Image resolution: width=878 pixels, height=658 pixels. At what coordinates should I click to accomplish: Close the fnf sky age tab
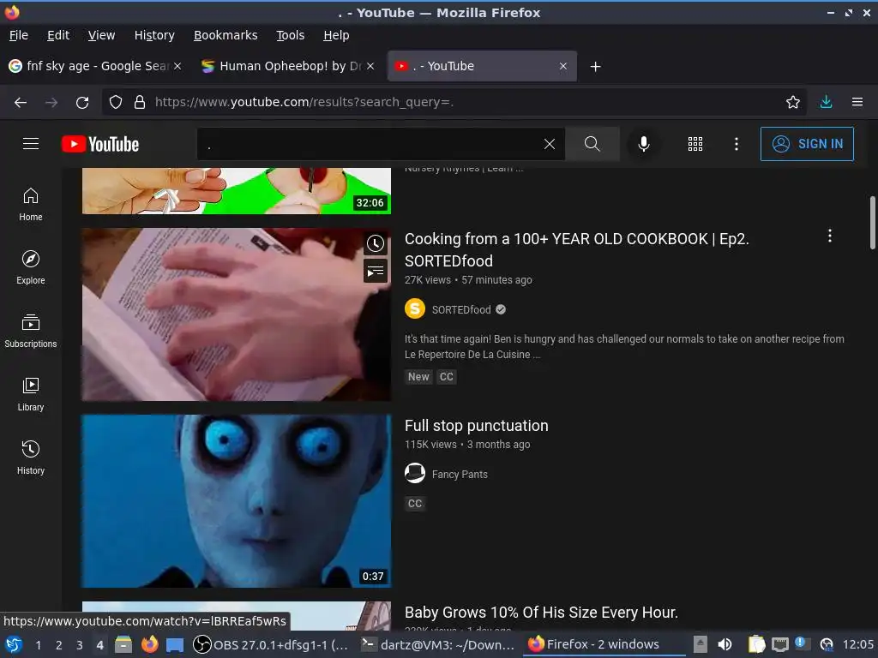[177, 66]
